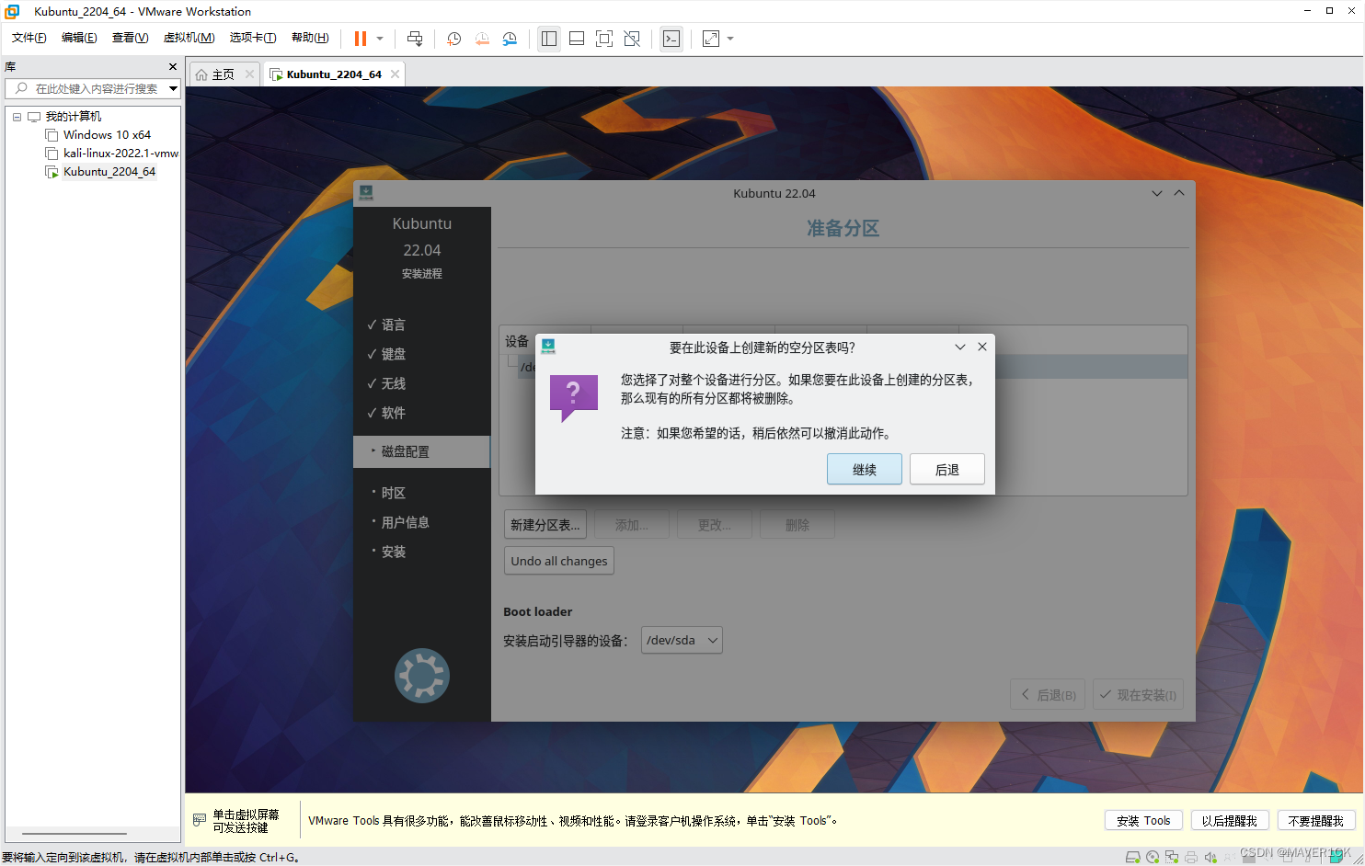Click the Kubuntu installer chevron-up title button
This screenshot has height=866, width=1365.
(1179, 193)
